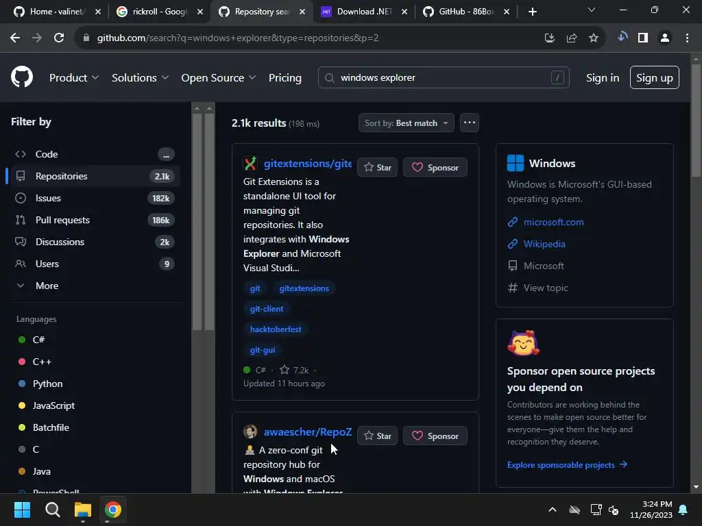Image resolution: width=702 pixels, height=526 pixels.
Task: Click the hash icon beside View topic
Action: (x=513, y=288)
